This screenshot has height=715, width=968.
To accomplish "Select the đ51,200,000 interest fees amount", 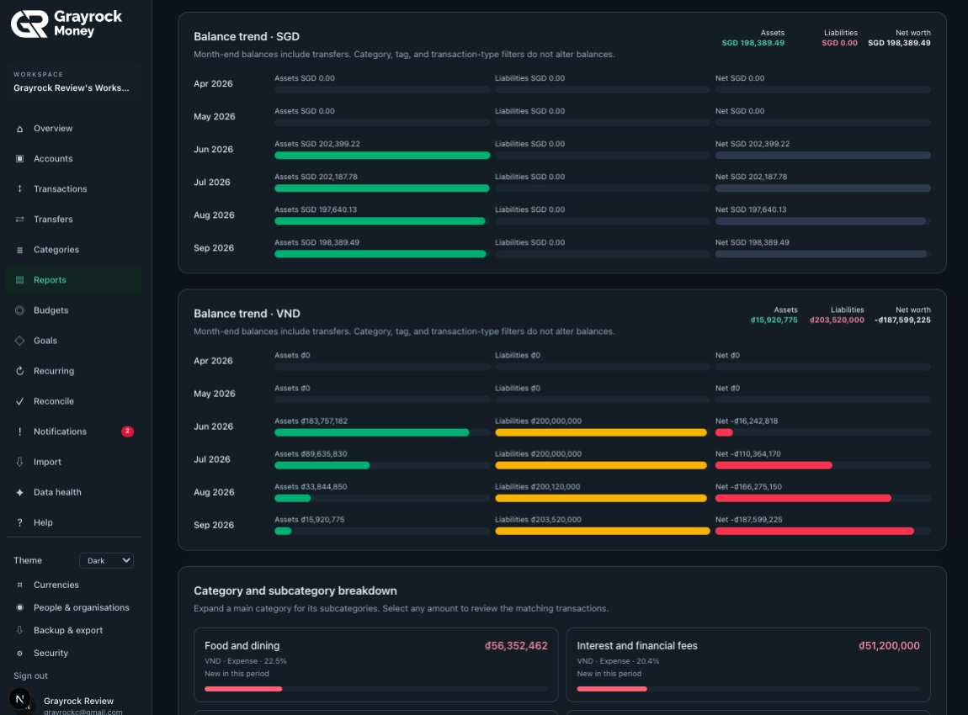I will (889, 646).
